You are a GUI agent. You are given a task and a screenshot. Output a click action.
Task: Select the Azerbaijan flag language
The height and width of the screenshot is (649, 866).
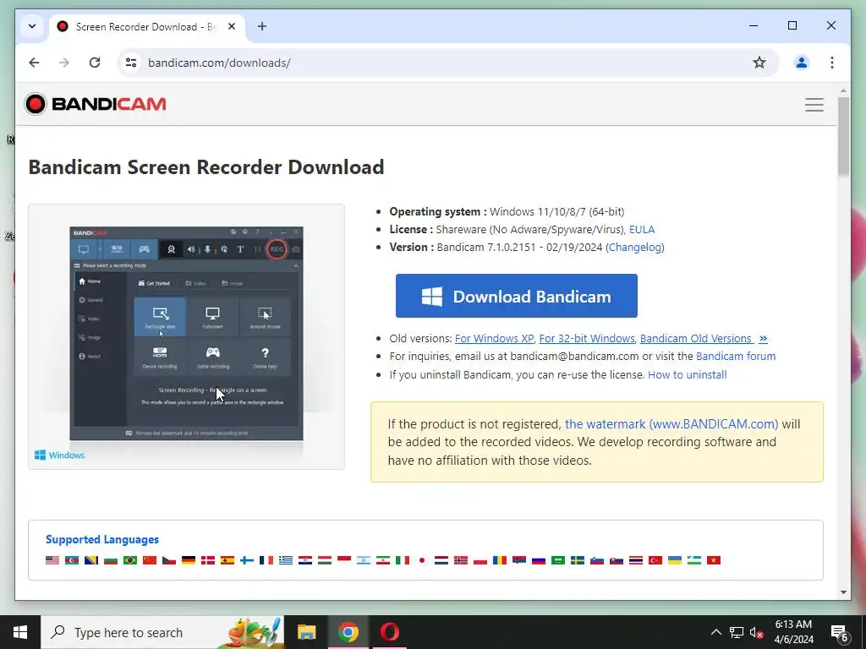click(x=72, y=560)
